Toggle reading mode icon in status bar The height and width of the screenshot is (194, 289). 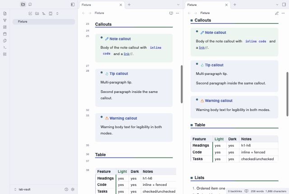tap(247, 191)
